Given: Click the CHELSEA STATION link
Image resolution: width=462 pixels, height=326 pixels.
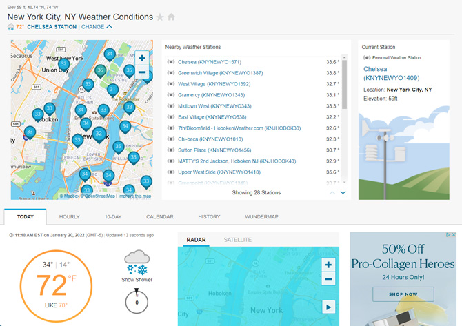Looking at the screenshot, I should pyautogui.click(x=52, y=26).
